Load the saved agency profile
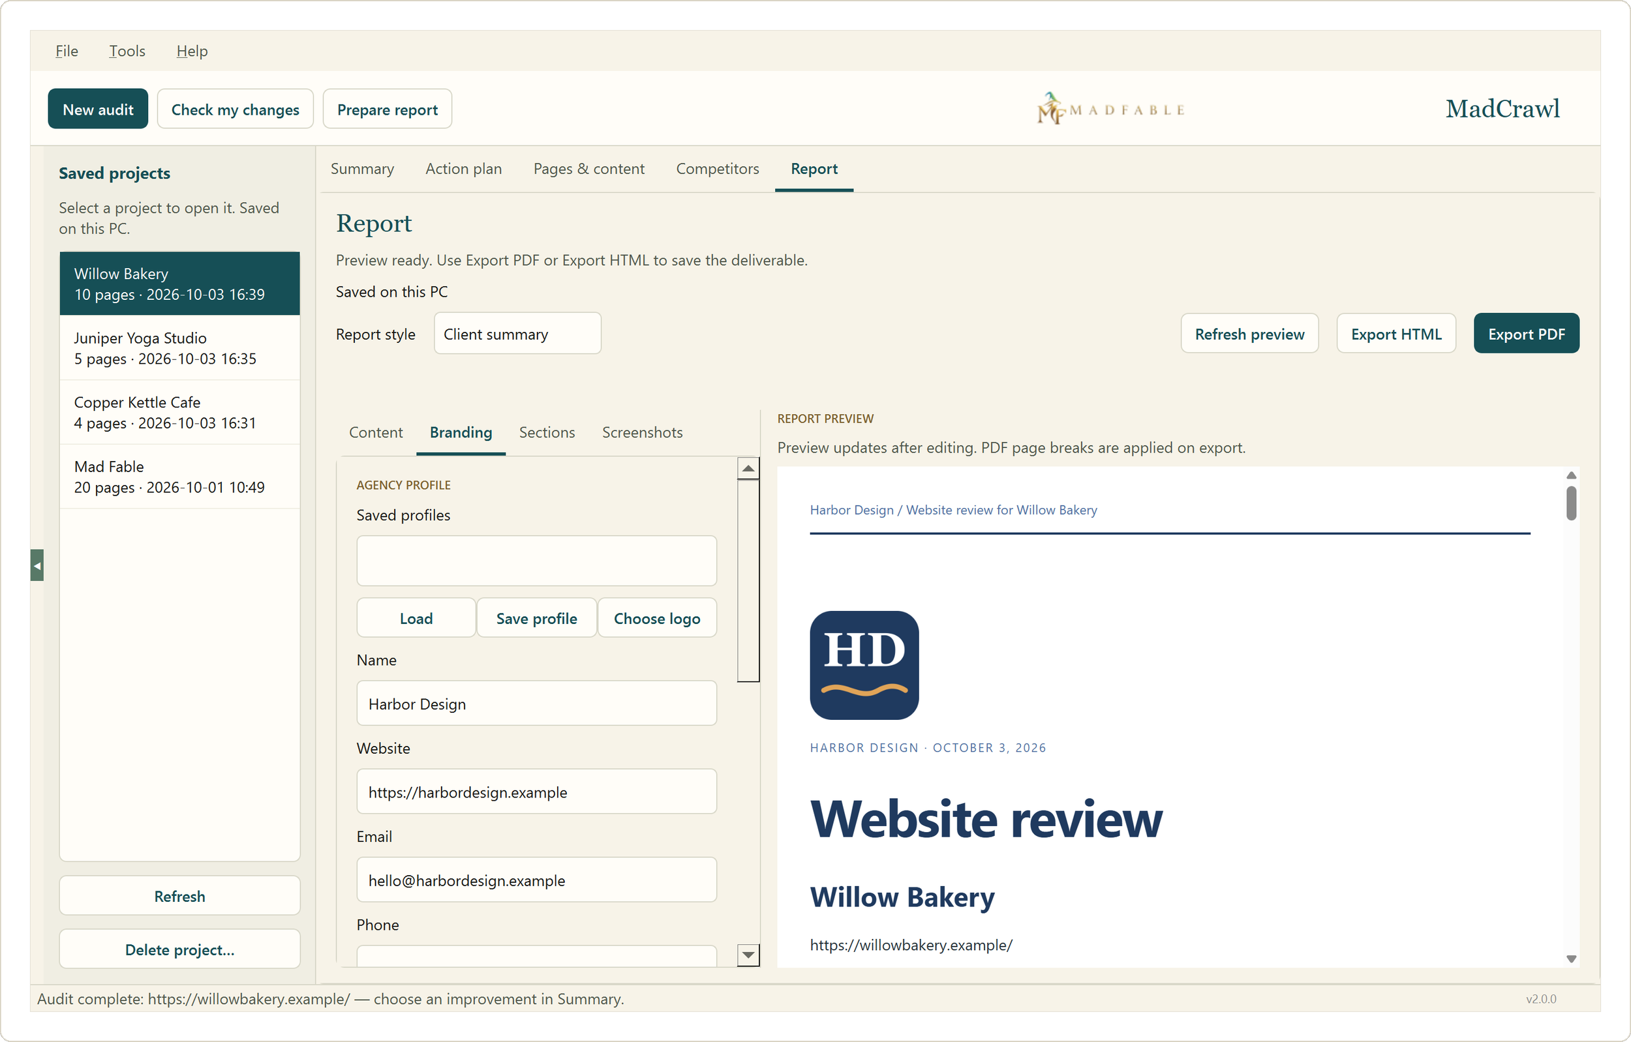The height and width of the screenshot is (1042, 1631). coord(416,618)
